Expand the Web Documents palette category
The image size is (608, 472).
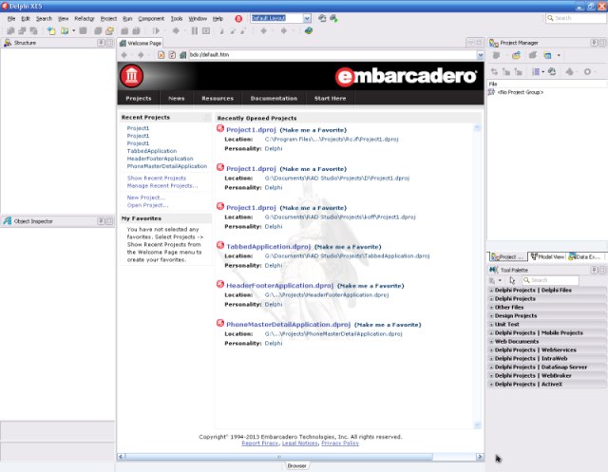point(491,341)
